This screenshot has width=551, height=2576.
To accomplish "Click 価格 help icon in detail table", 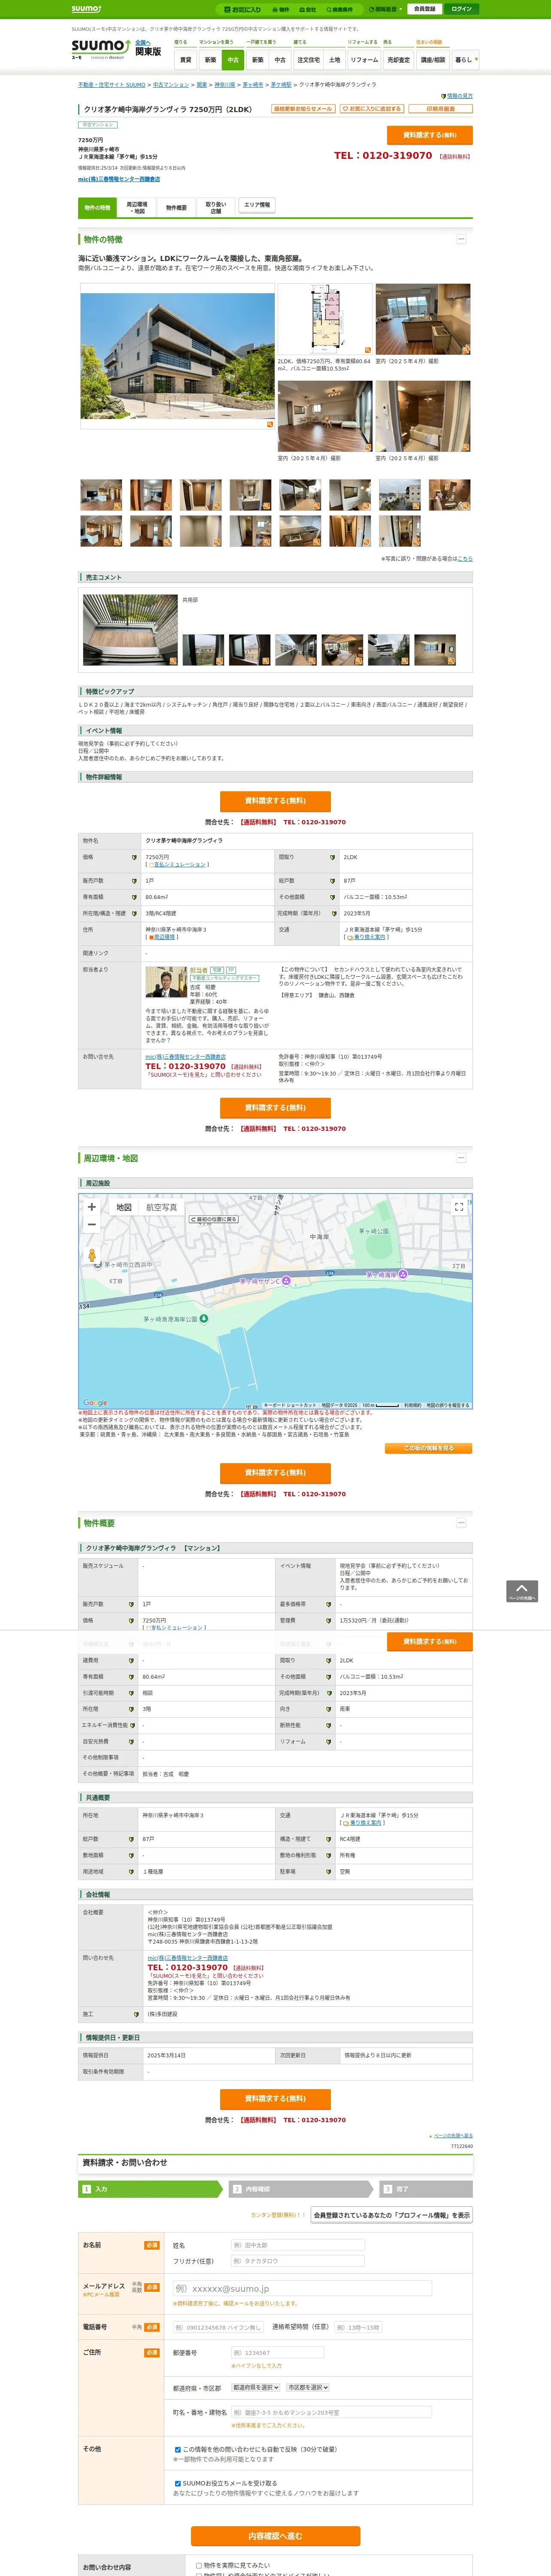I will click(134, 857).
